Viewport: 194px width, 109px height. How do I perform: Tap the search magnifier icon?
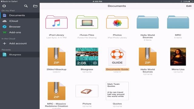tap(26, 6)
